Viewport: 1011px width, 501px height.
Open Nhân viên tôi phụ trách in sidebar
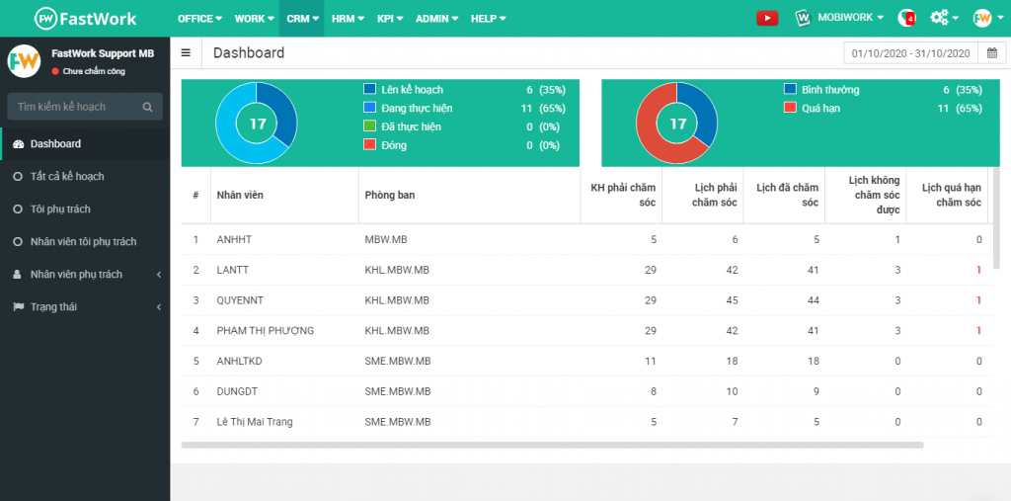pyautogui.click(x=85, y=241)
